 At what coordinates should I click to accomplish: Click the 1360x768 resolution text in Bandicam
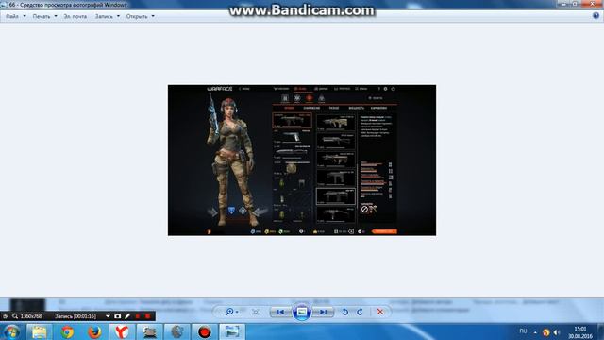(x=31, y=316)
